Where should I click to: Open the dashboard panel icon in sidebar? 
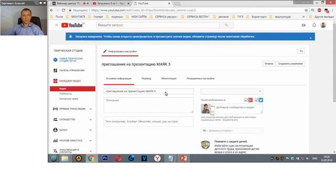pos(55,70)
